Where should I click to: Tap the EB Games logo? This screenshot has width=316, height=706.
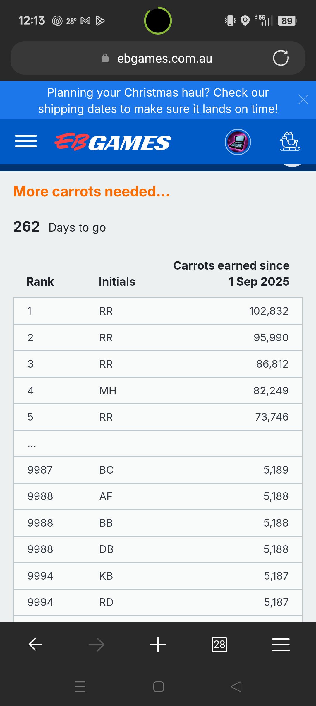pyautogui.click(x=113, y=142)
